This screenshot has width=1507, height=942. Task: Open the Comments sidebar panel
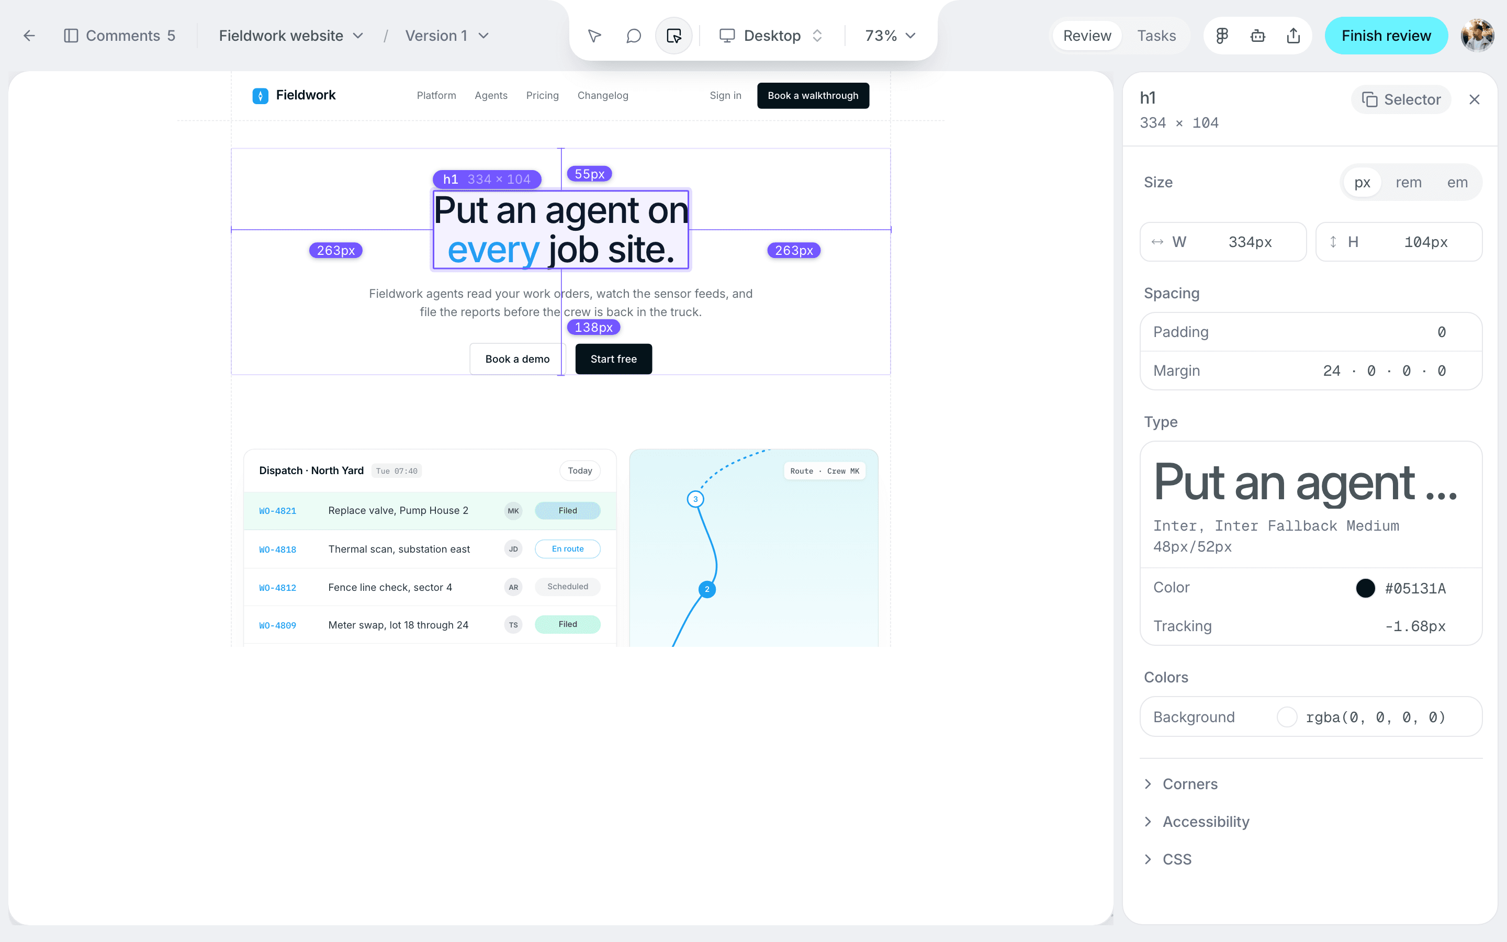pyautogui.click(x=119, y=36)
